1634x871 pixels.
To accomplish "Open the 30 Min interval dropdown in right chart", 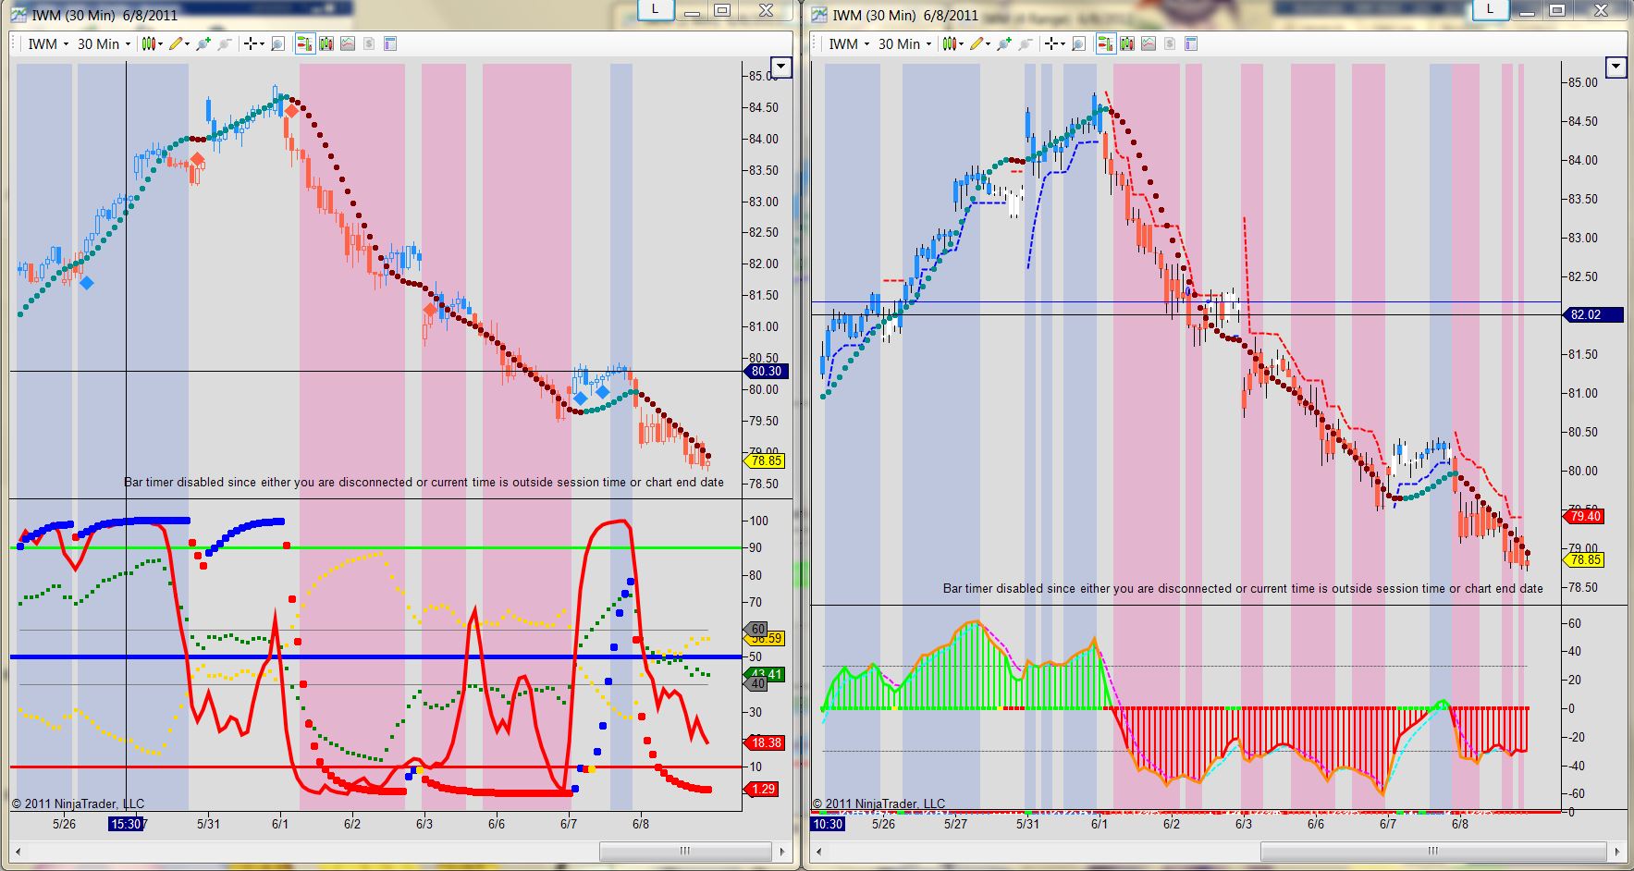I will coord(903,43).
